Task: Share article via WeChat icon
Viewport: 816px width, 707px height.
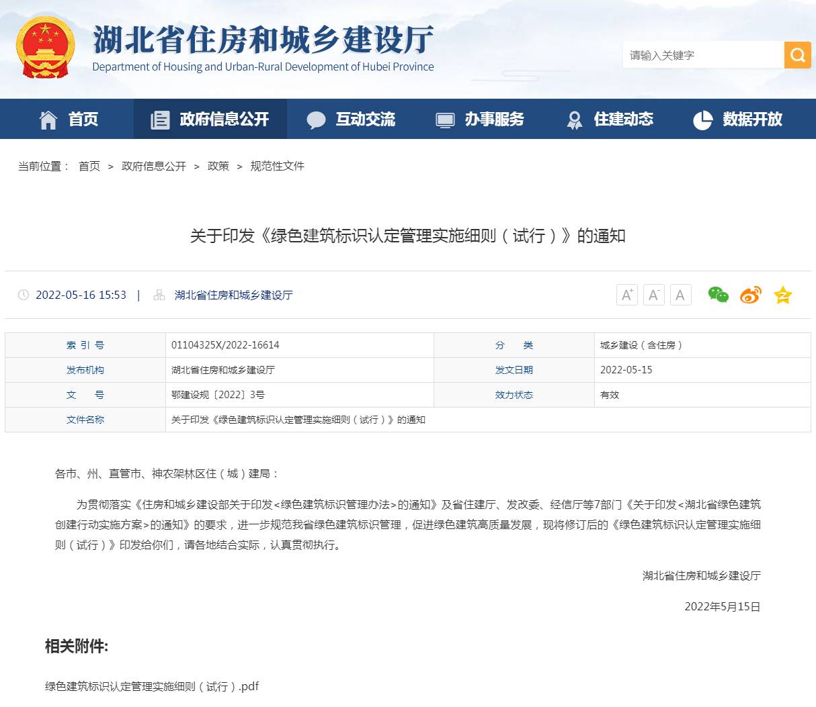Action: coord(718,295)
